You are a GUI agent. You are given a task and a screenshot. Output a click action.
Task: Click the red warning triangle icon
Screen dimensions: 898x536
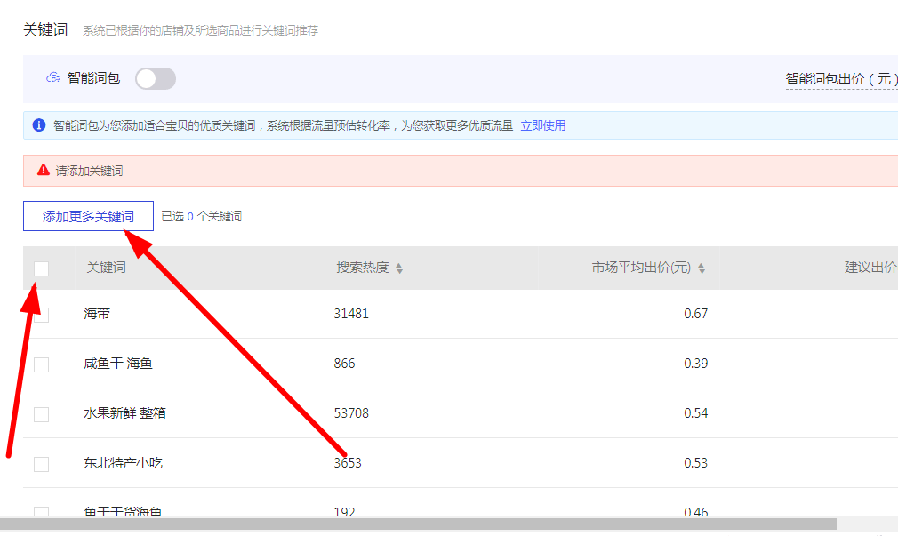[44, 170]
